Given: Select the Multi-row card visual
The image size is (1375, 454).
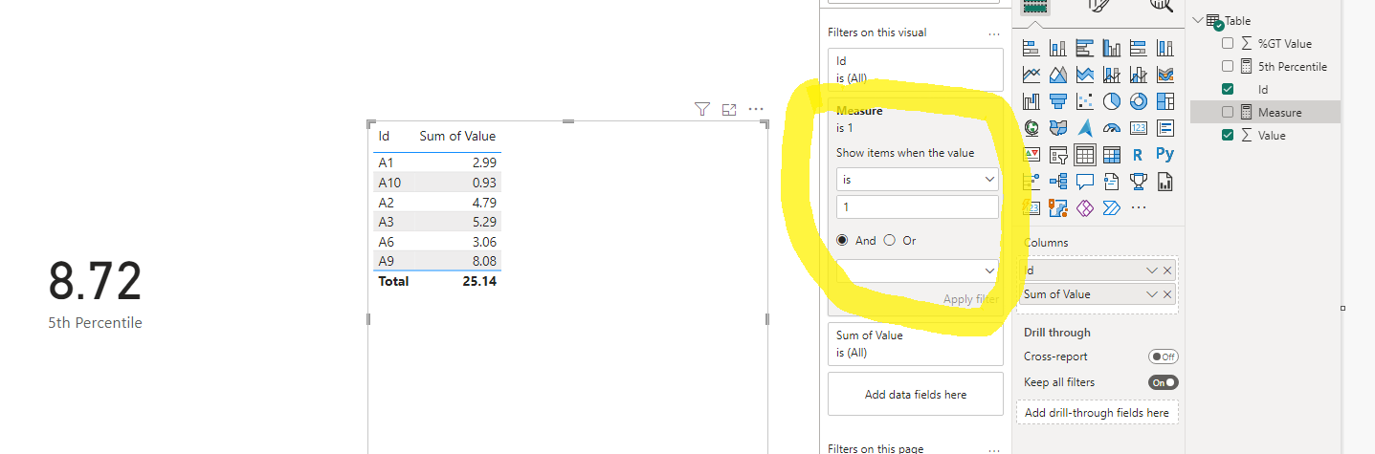Looking at the screenshot, I should (1165, 128).
